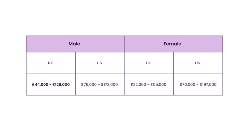Click the £44,000 figure
This screenshot has width=249, height=131.
40,85
